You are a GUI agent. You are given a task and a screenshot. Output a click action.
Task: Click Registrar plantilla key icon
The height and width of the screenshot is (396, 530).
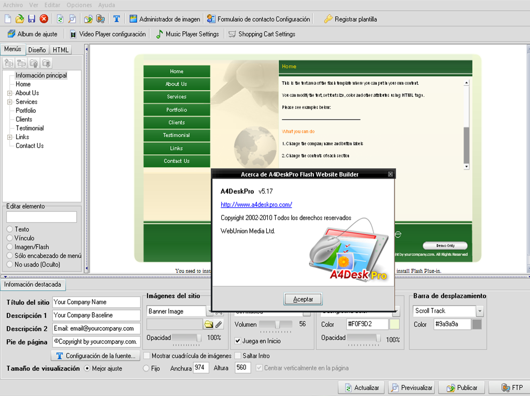pyautogui.click(x=328, y=19)
